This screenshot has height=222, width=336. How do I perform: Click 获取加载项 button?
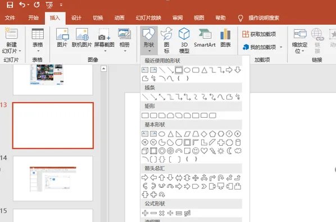pyautogui.click(x=259, y=34)
